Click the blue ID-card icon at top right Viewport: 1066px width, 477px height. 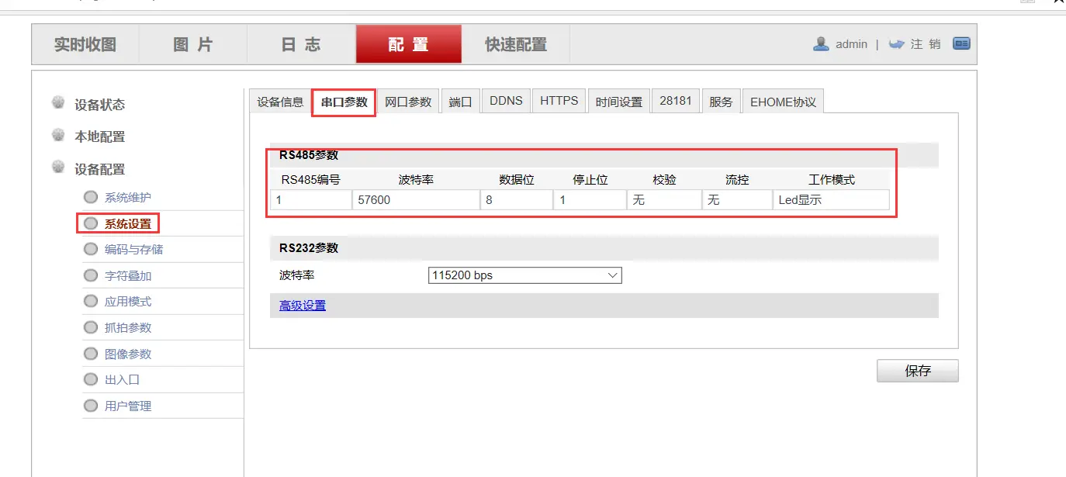[x=961, y=44]
